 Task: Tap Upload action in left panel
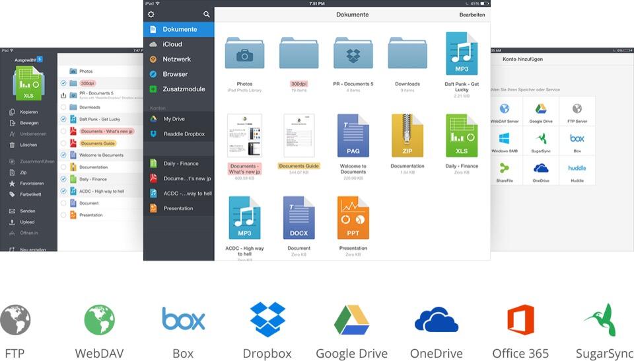point(22,221)
